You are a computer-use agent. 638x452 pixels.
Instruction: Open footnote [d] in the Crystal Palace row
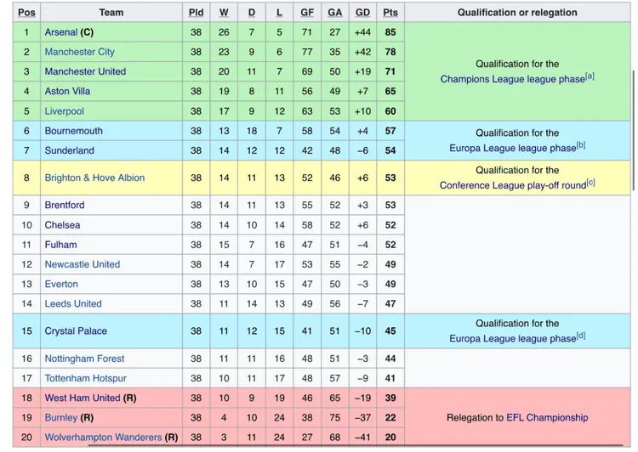[x=581, y=336]
